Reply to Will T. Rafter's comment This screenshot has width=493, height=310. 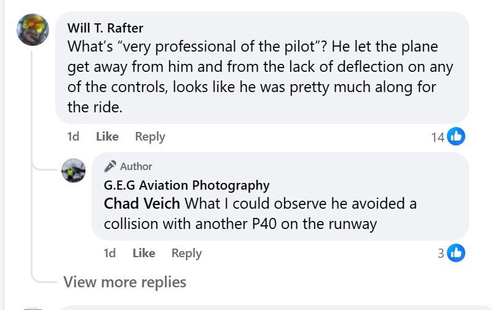(x=150, y=136)
